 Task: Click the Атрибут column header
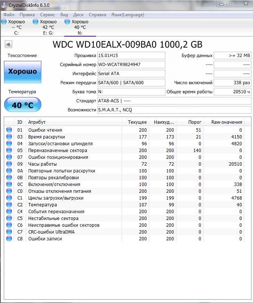pyautogui.click(x=74, y=122)
